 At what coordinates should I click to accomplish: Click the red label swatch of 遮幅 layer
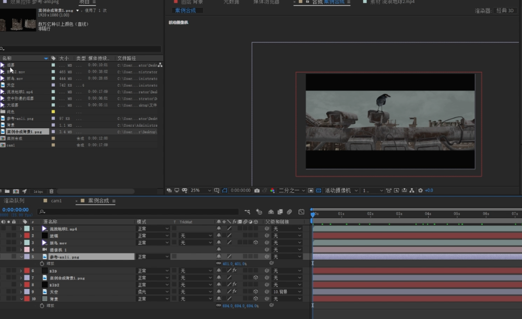(26, 236)
